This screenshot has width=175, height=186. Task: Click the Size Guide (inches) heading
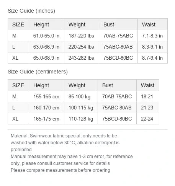31,11
